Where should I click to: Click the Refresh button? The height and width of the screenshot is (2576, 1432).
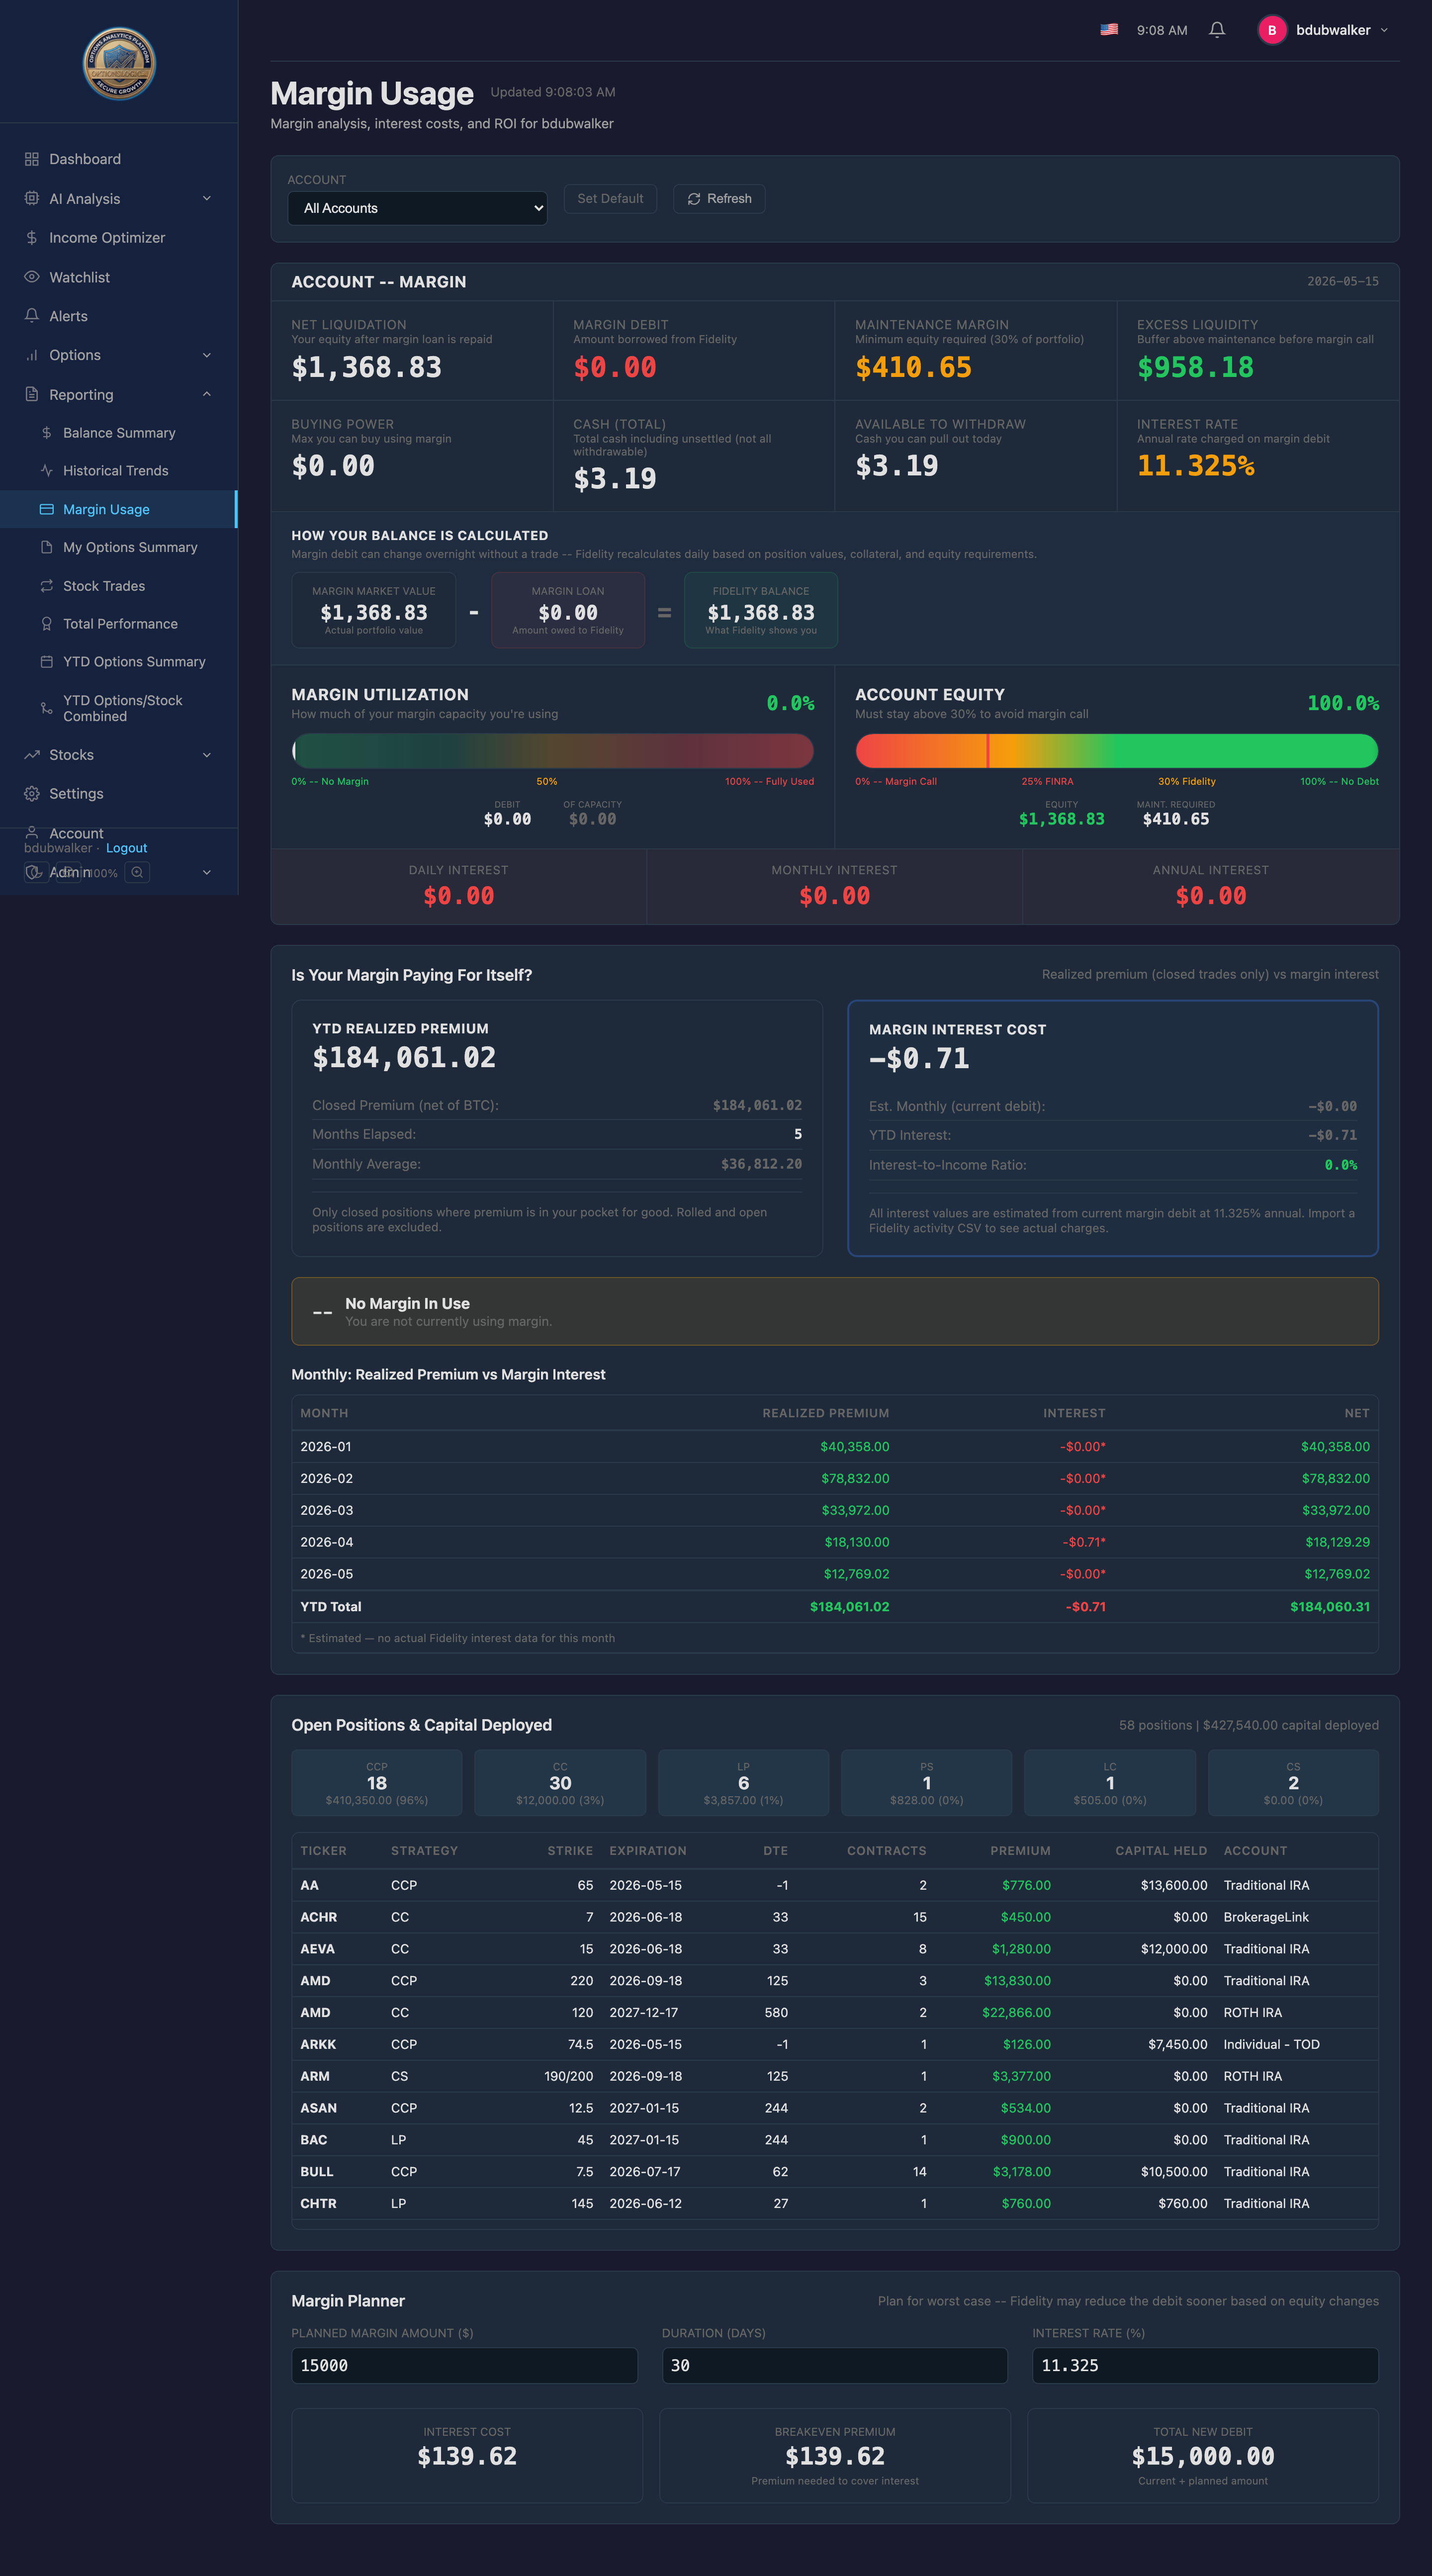point(719,198)
